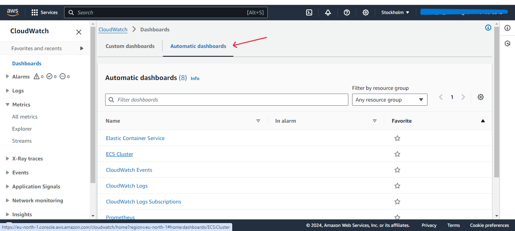Open the Stockholm region dropdown

coord(395,12)
